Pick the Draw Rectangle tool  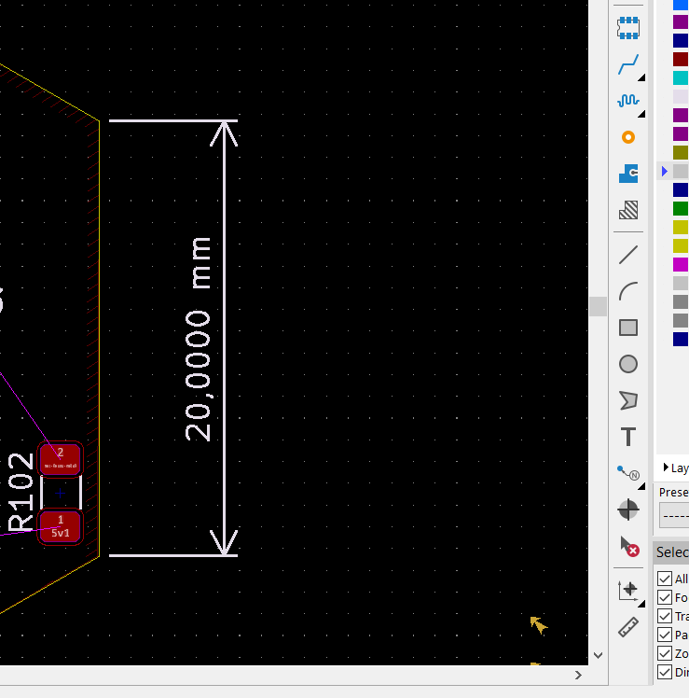point(628,328)
